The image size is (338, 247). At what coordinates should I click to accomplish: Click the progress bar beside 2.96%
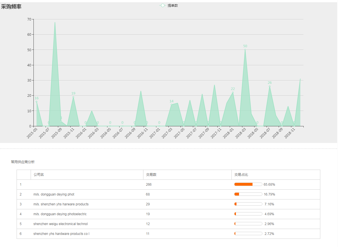[x=248, y=224]
